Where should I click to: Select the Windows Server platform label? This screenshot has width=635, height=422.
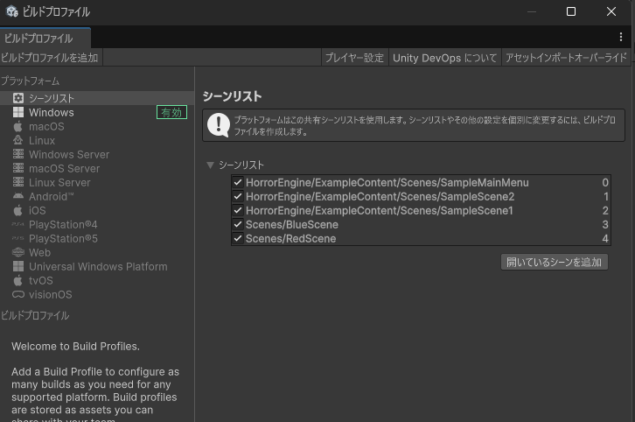69,154
